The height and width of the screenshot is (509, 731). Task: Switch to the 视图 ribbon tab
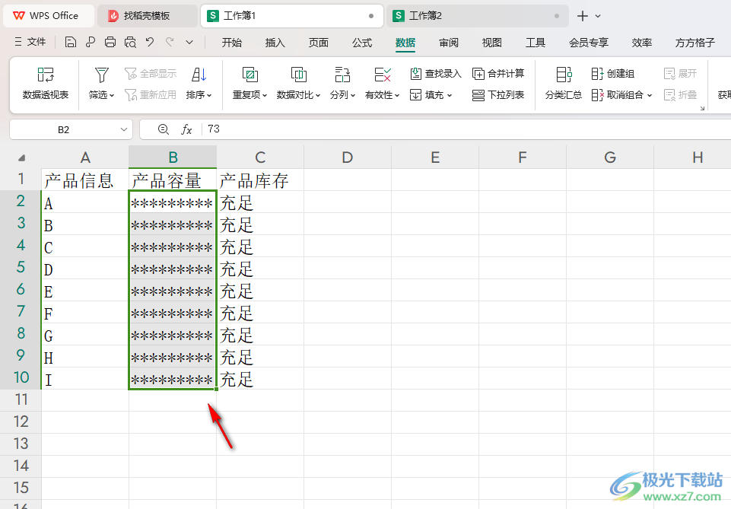pos(492,43)
